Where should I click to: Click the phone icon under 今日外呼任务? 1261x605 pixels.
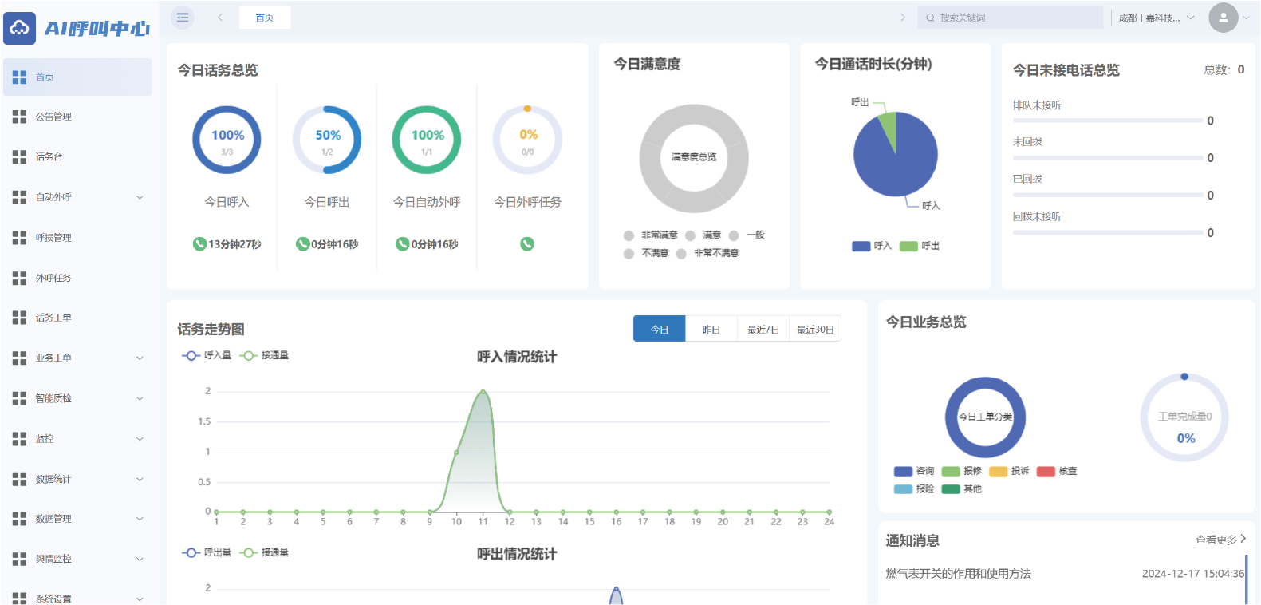[x=527, y=244]
